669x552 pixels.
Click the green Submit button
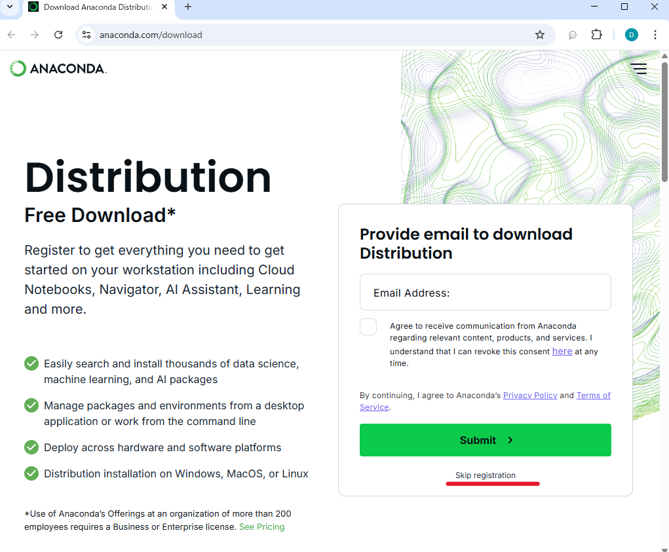point(485,440)
